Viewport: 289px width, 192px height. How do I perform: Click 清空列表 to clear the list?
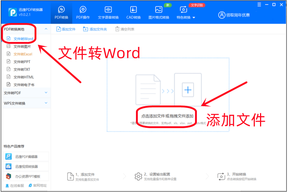125,29
